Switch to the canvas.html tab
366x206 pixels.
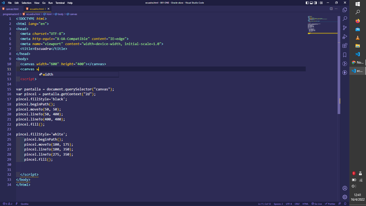12,9
